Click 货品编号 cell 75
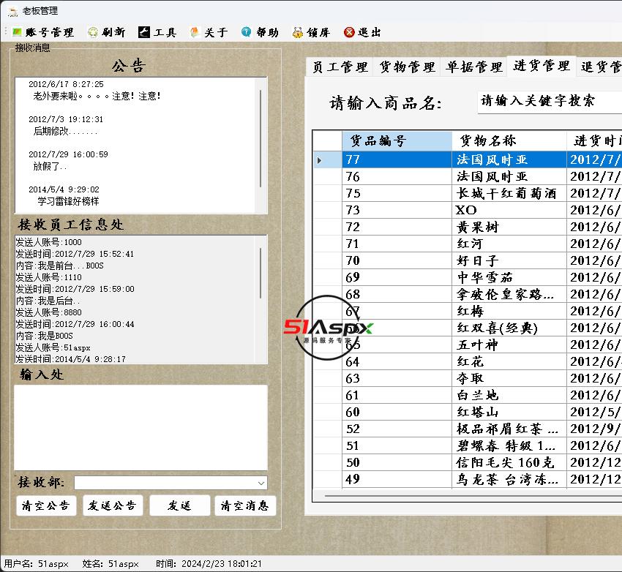The image size is (622, 572). point(397,193)
